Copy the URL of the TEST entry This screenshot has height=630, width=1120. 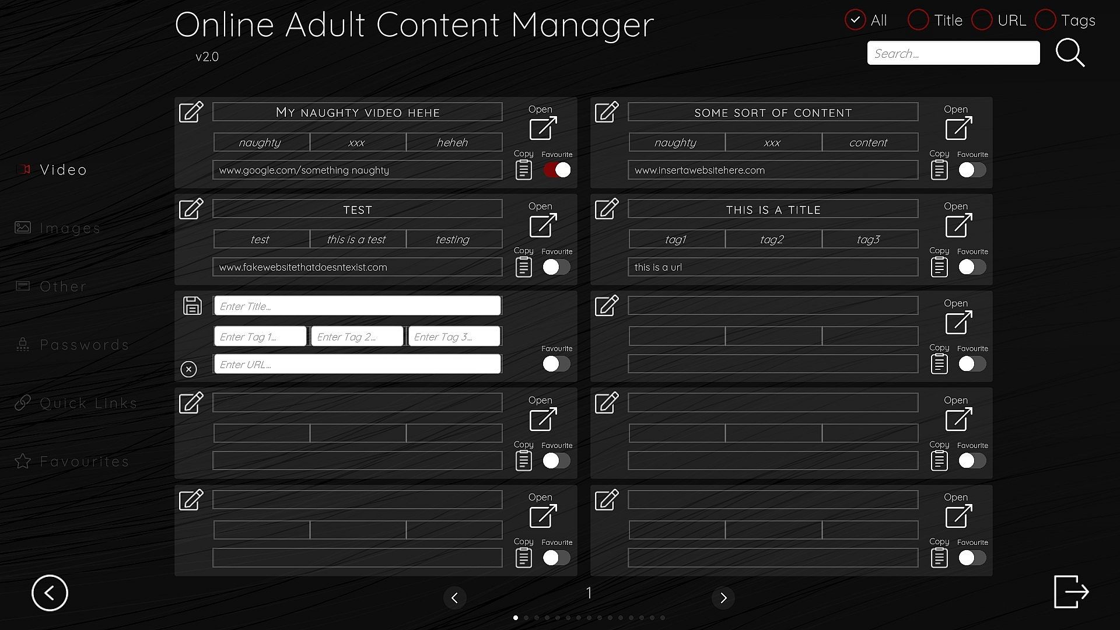523,267
